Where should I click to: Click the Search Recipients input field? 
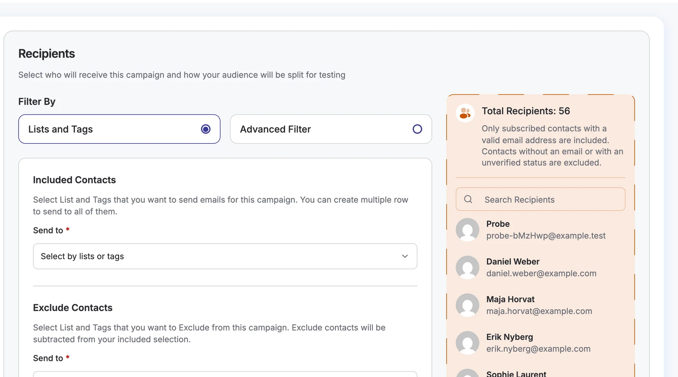tap(540, 199)
